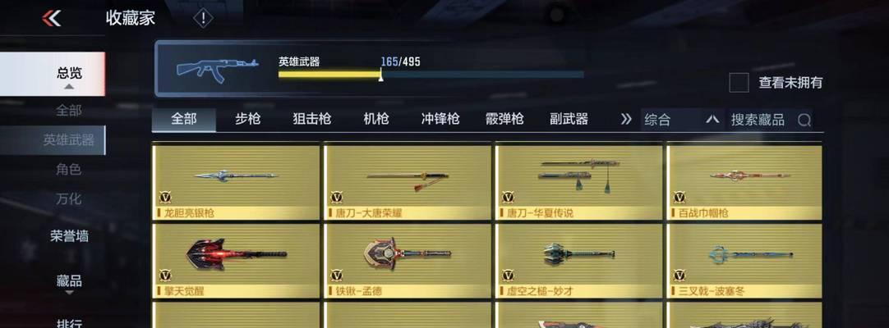Image resolution: width=889 pixels, height=328 pixels.
Task: Select 角色 in the sidebar
Action: (x=68, y=169)
